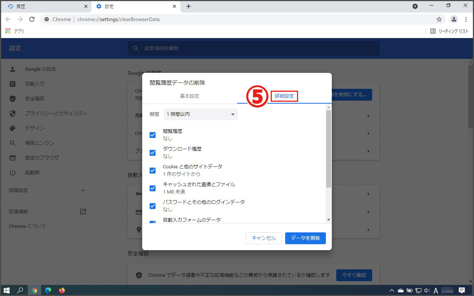Open the 期間 time range dropdown
The image size is (474, 296).
(201, 114)
